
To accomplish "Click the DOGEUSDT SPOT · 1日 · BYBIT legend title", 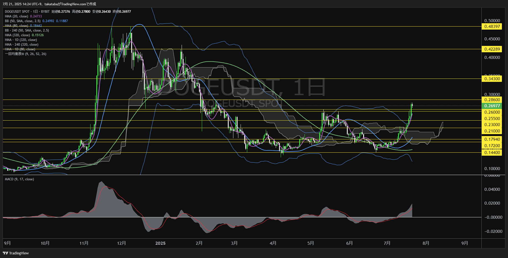I will 27,12.
